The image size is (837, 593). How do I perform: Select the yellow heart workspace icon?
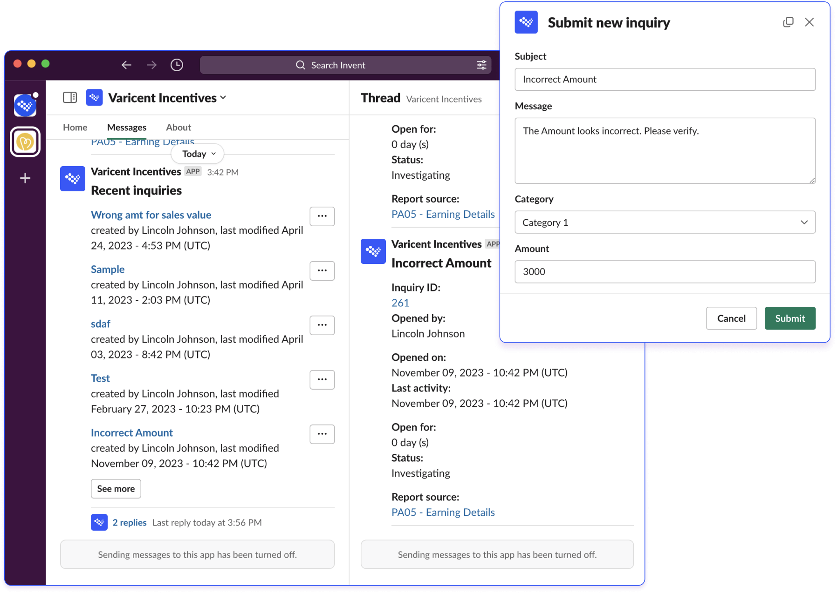25,142
